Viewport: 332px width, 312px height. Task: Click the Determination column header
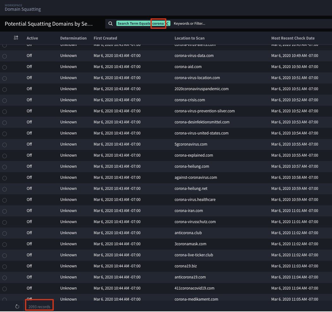point(73,38)
